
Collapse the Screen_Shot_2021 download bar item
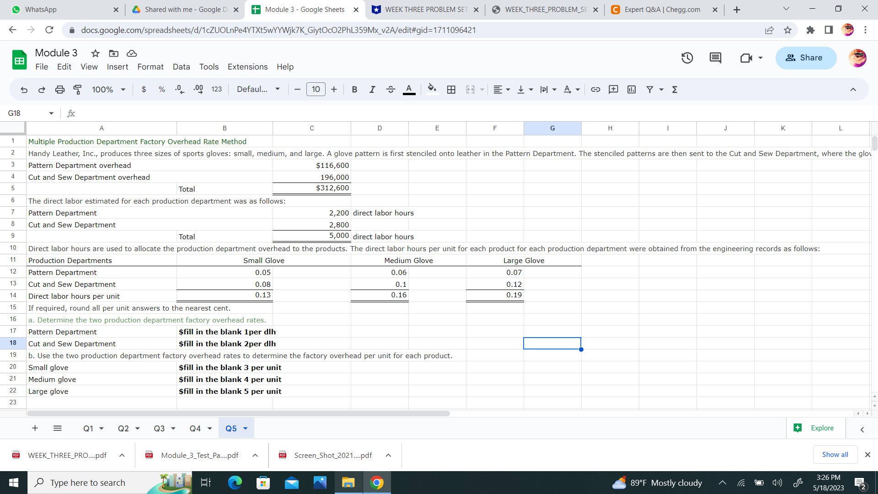tap(388, 455)
